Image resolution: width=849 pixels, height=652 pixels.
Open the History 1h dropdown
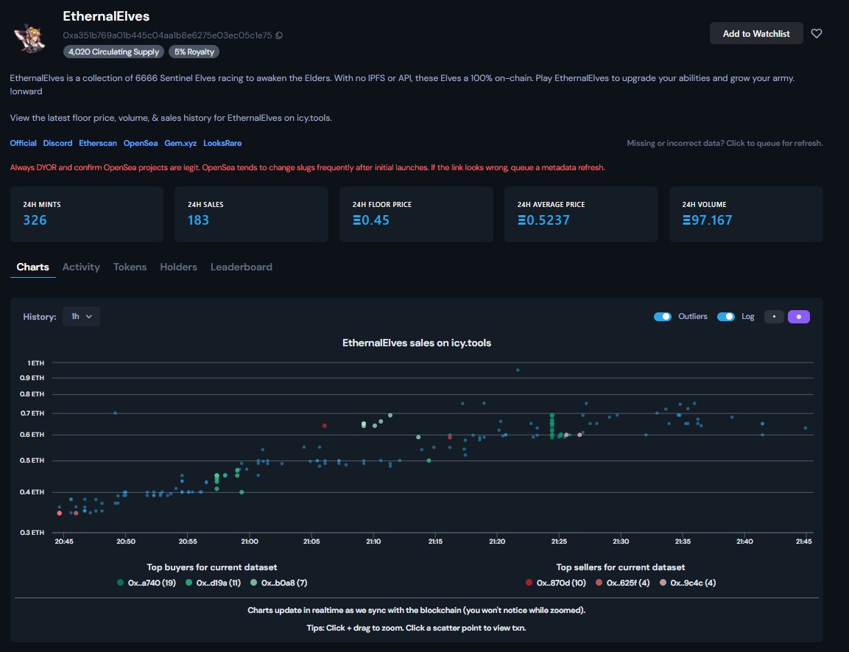tap(81, 316)
